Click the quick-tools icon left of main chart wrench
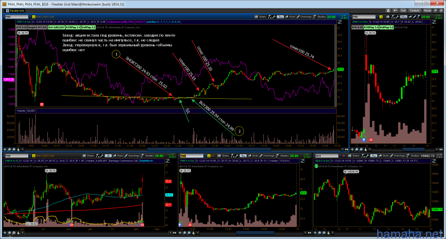 [x=269, y=17]
